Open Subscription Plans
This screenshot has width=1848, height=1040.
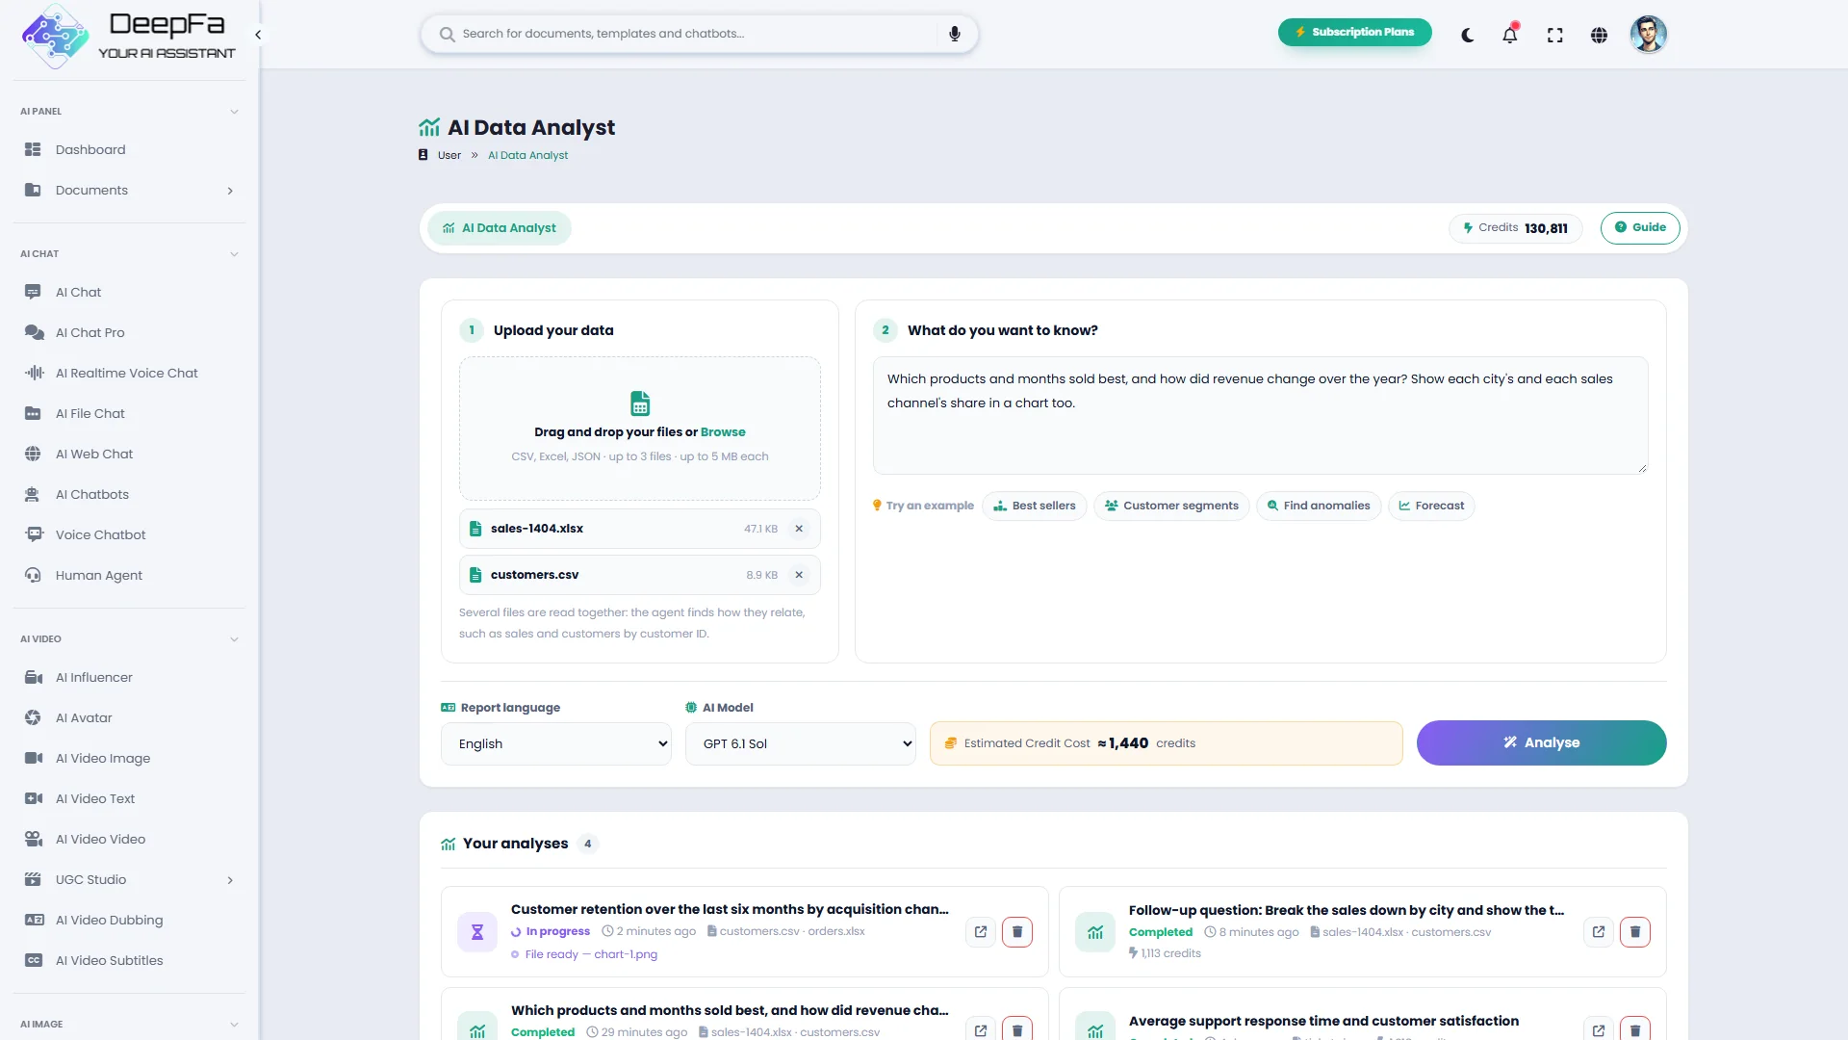pyautogui.click(x=1354, y=32)
